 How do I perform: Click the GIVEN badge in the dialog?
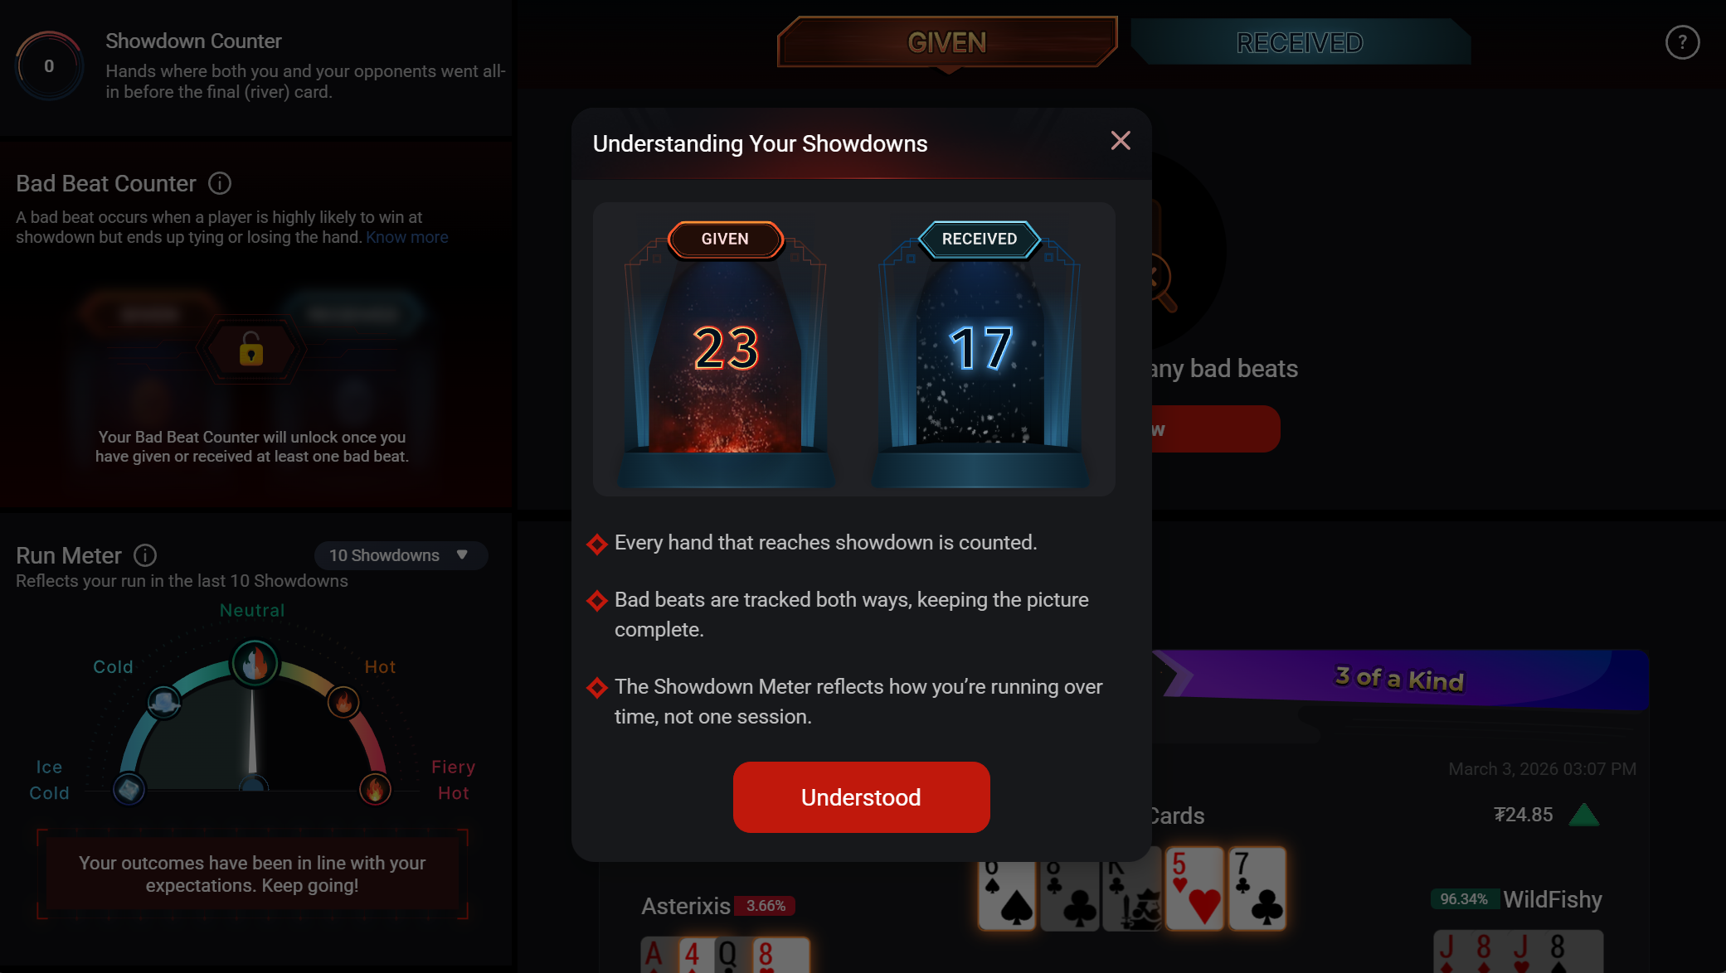(x=725, y=239)
